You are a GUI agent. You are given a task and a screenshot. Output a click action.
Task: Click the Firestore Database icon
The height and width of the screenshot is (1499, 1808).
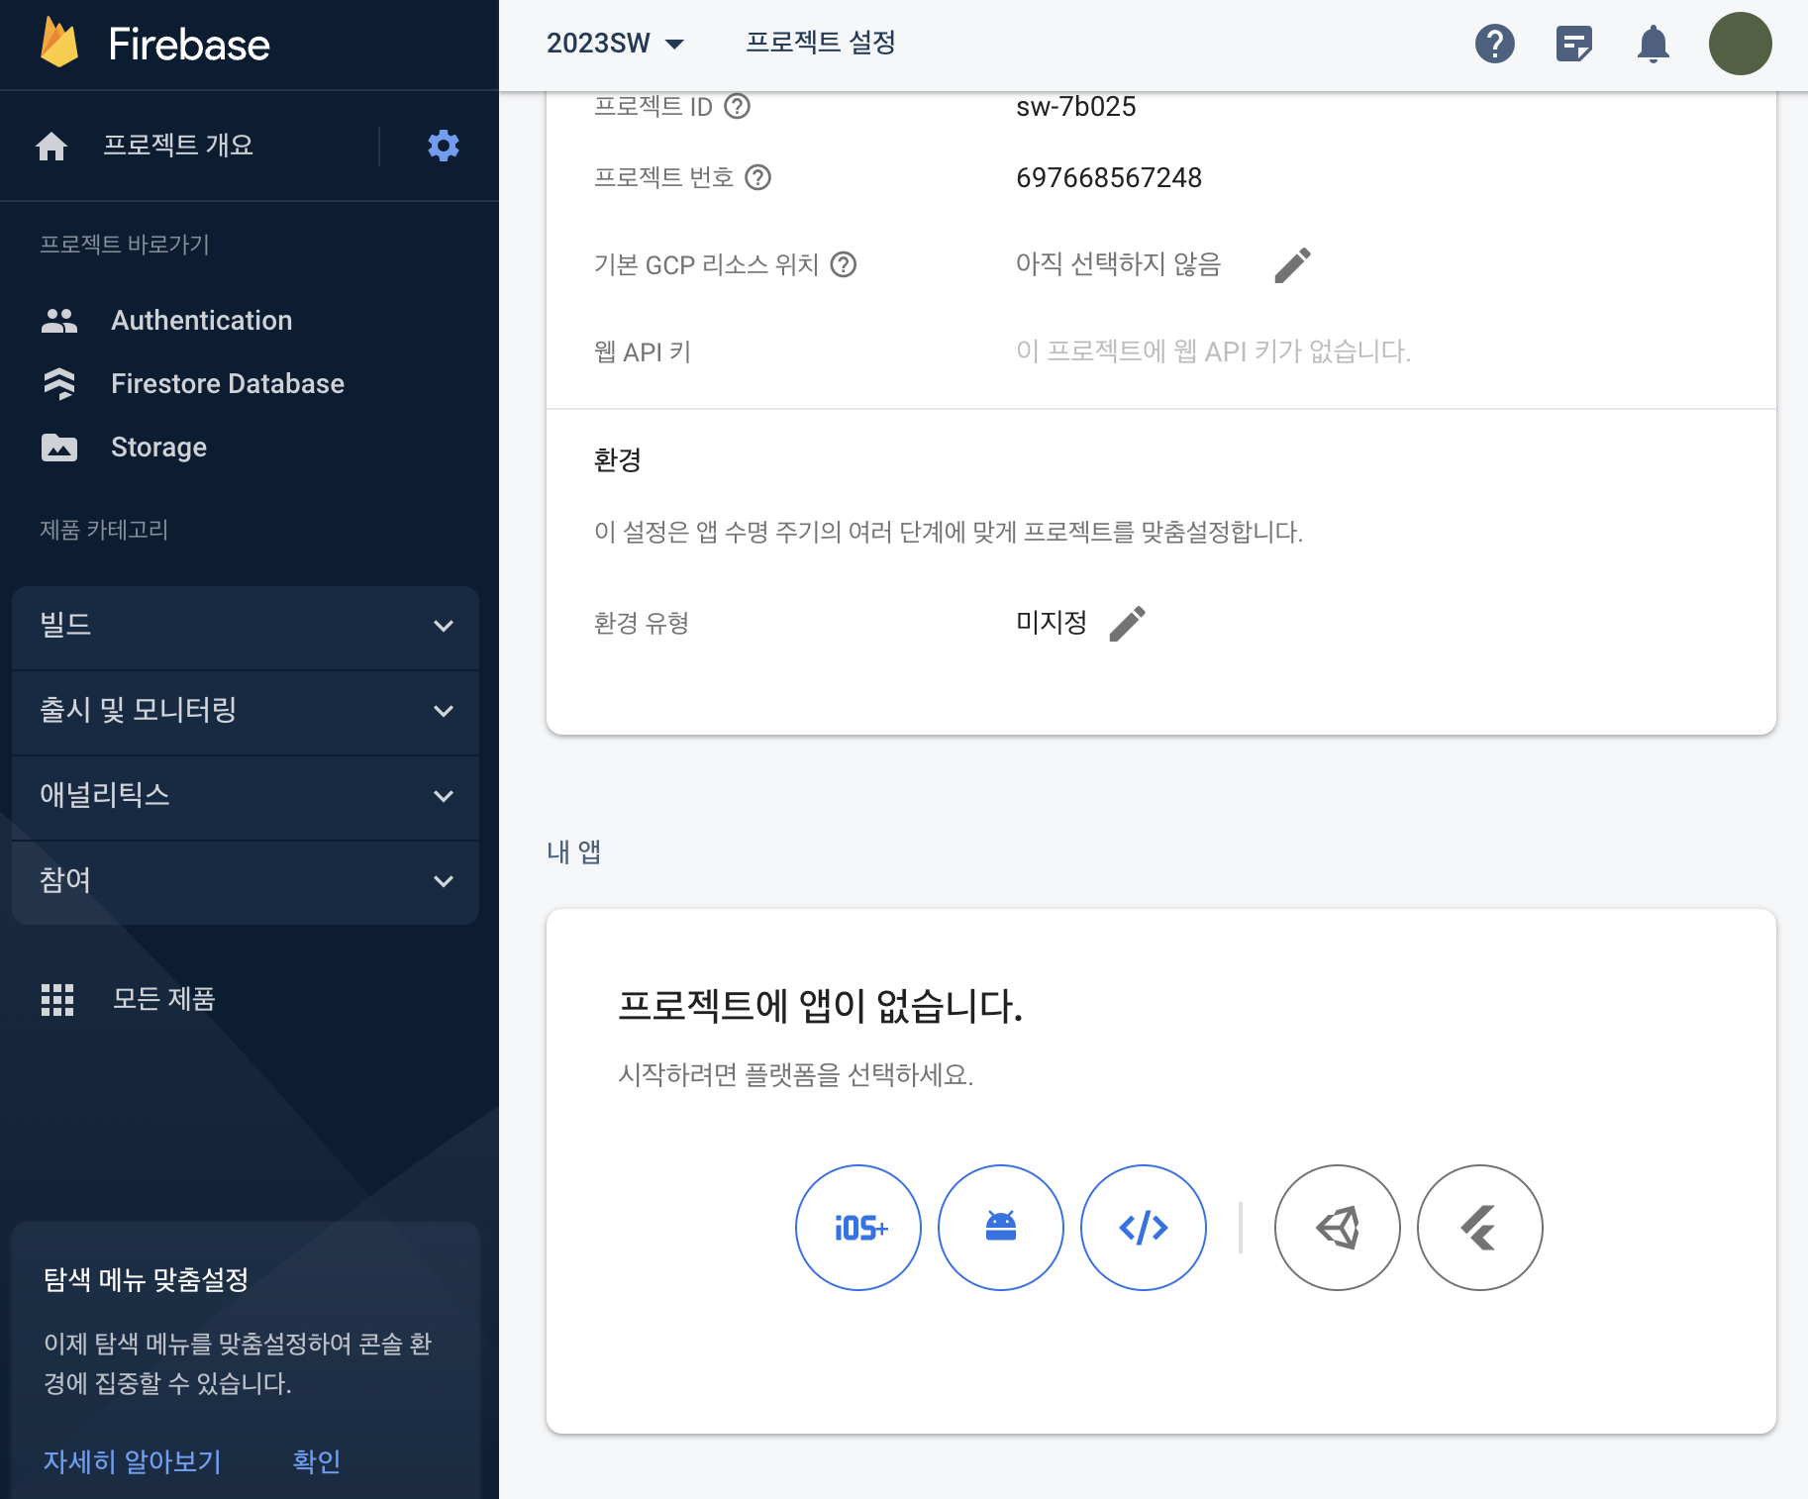click(59, 384)
